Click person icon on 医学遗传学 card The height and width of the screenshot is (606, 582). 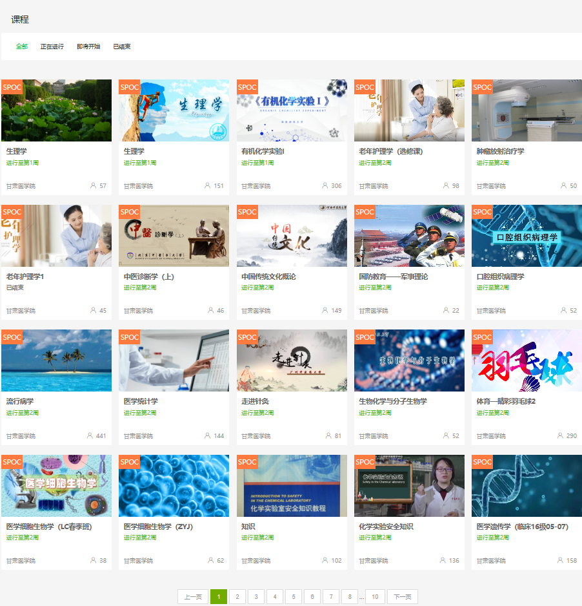click(x=560, y=560)
